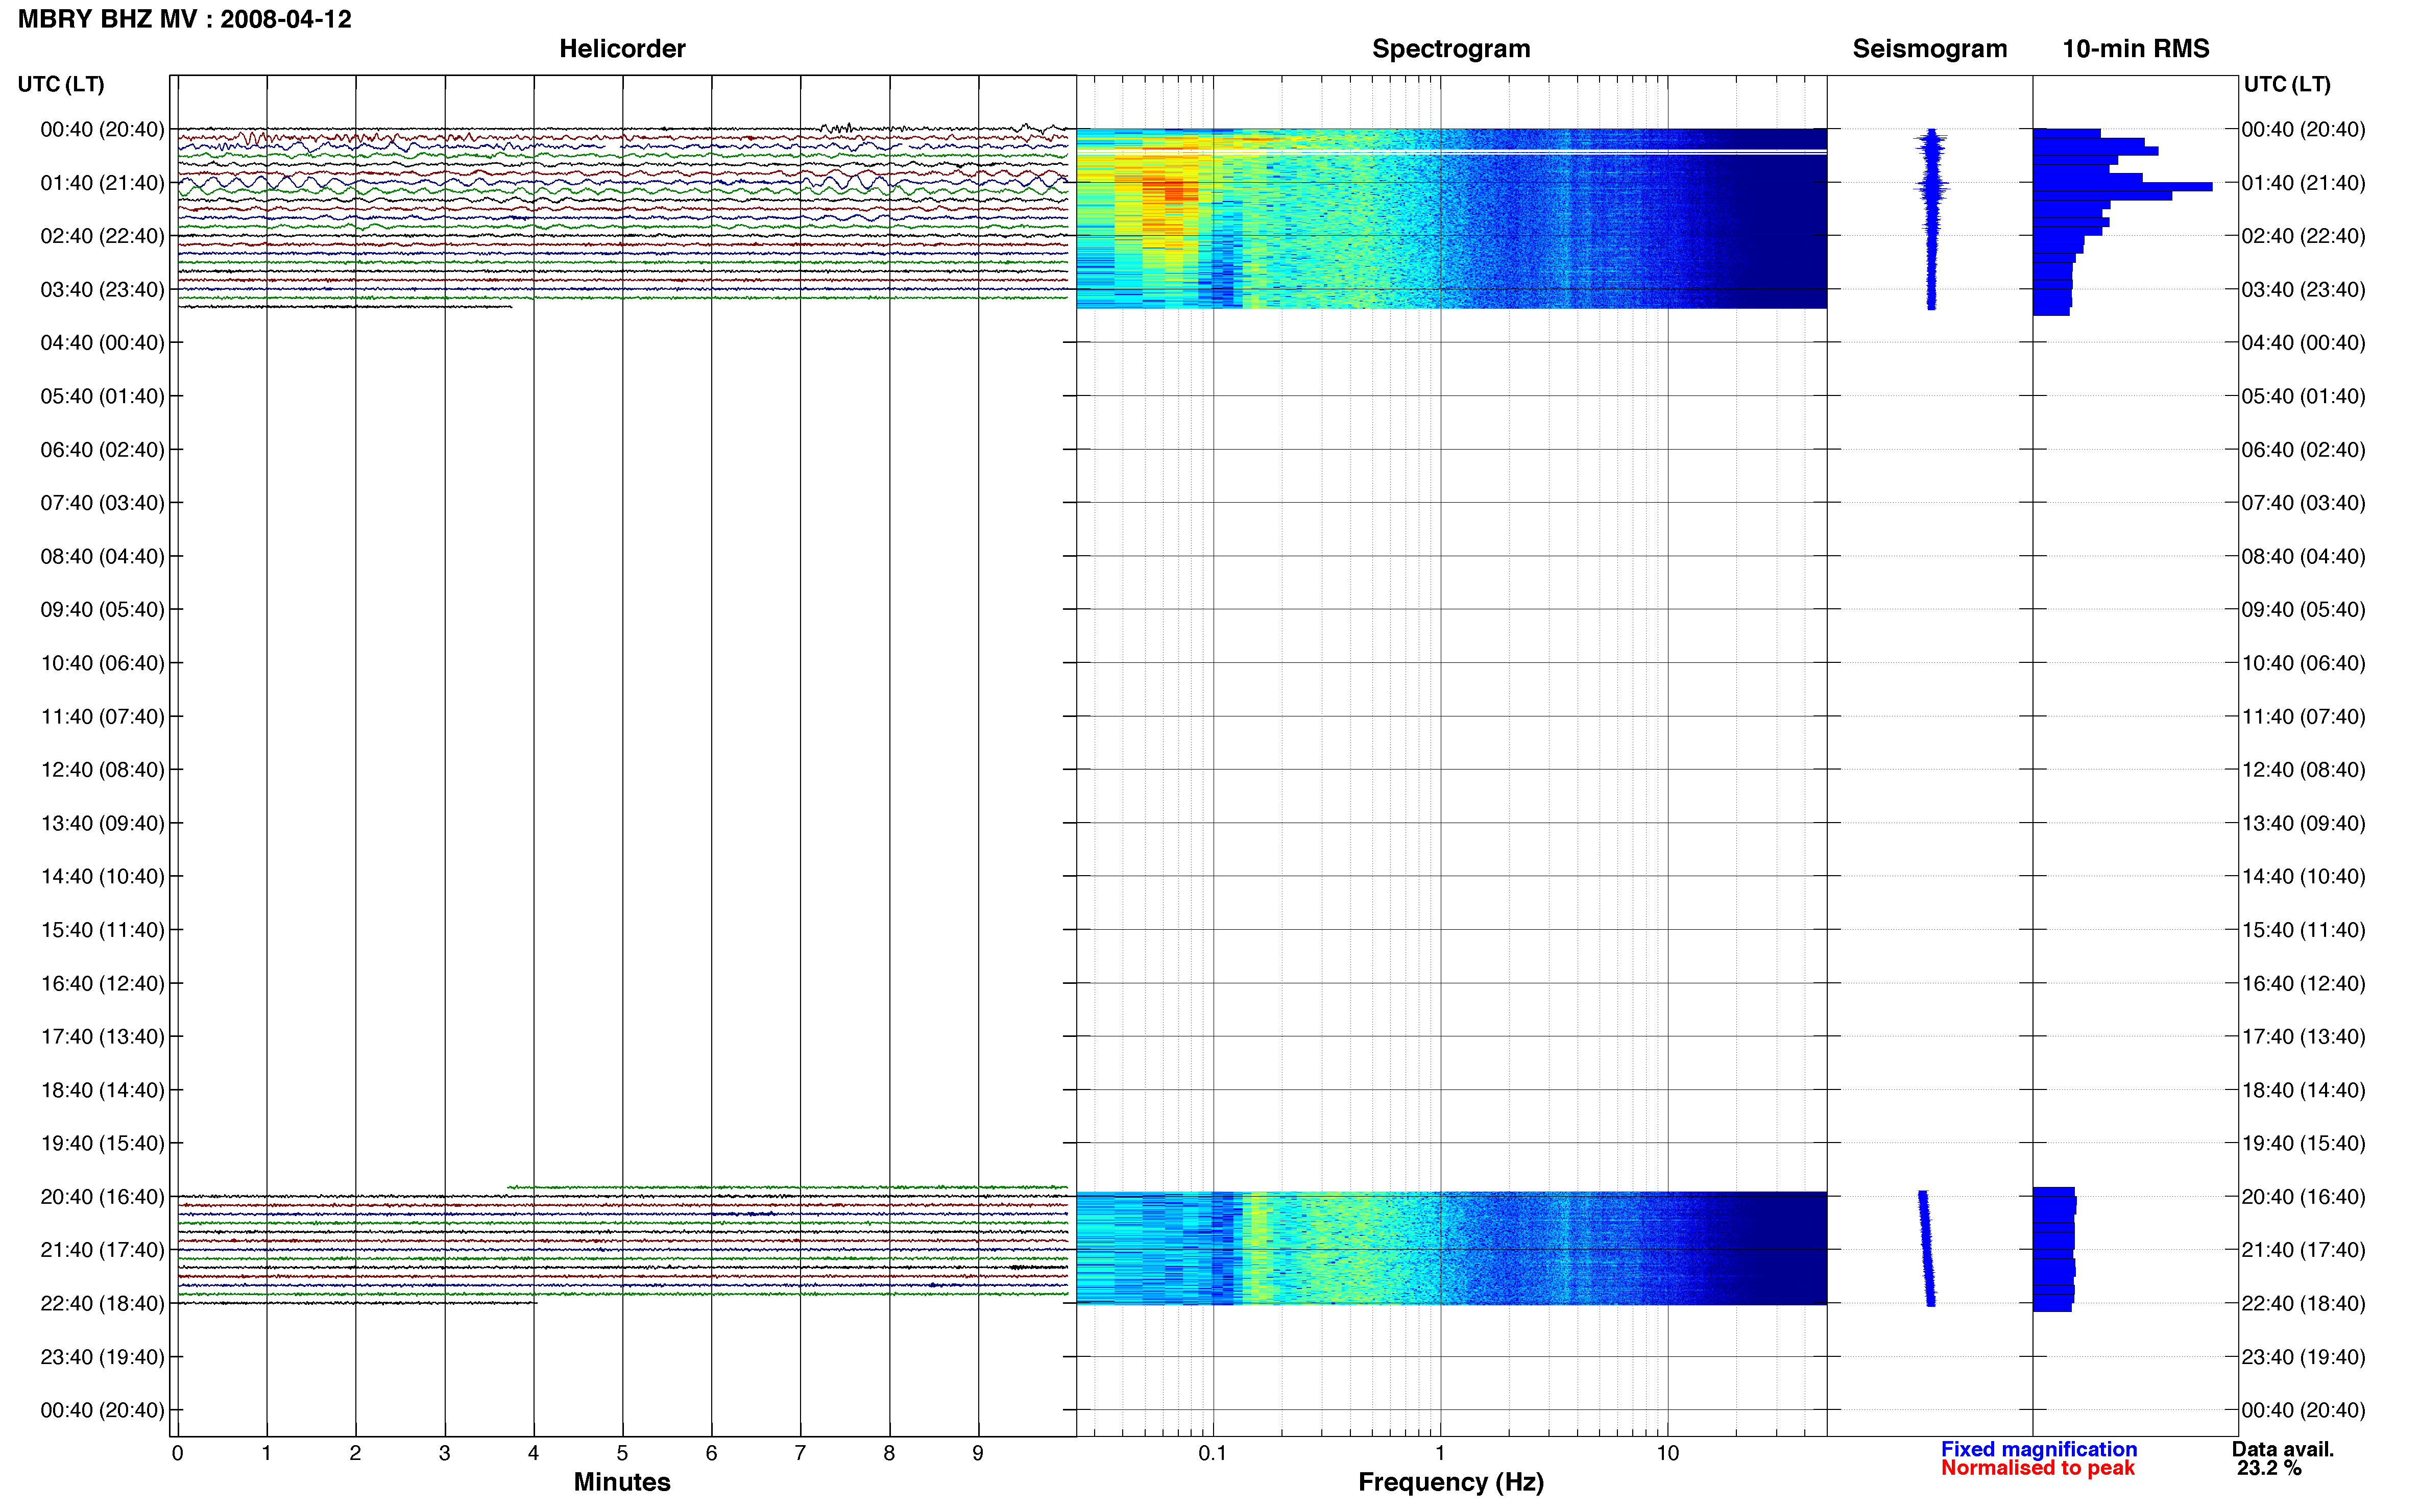
Task: Select the 23.2 % data availability value
Action: coord(2269,1468)
